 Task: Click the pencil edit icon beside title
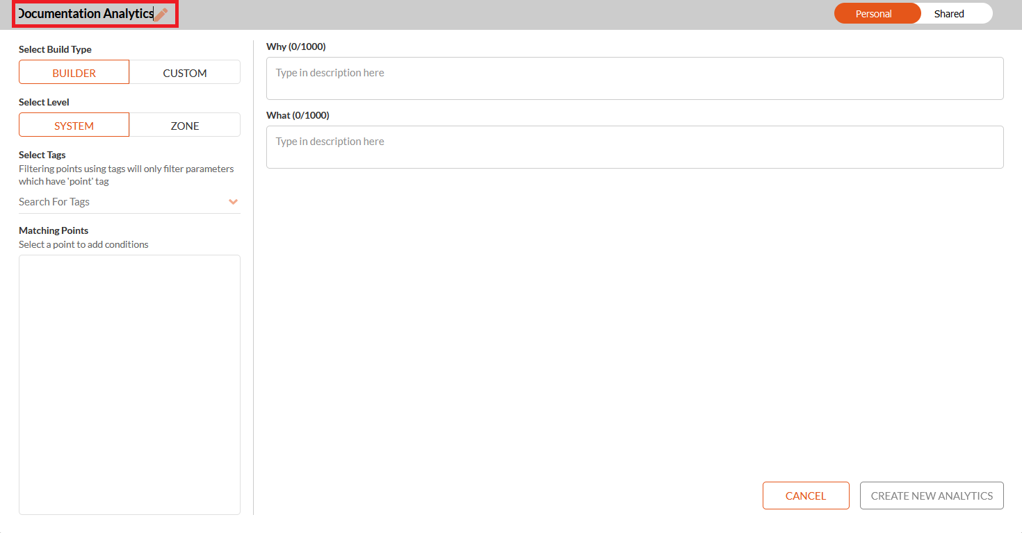[161, 14]
